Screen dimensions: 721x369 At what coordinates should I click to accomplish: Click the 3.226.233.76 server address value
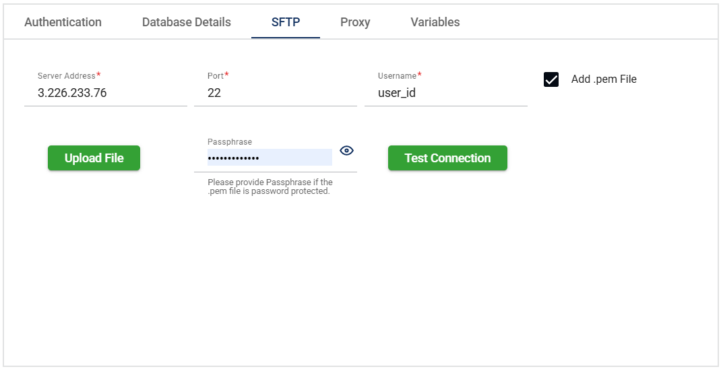tap(72, 94)
